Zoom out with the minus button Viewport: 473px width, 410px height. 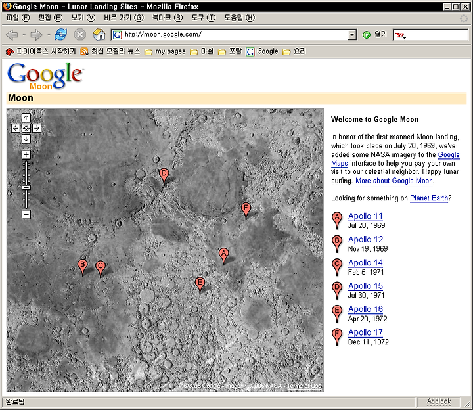(x=26, y=214)
